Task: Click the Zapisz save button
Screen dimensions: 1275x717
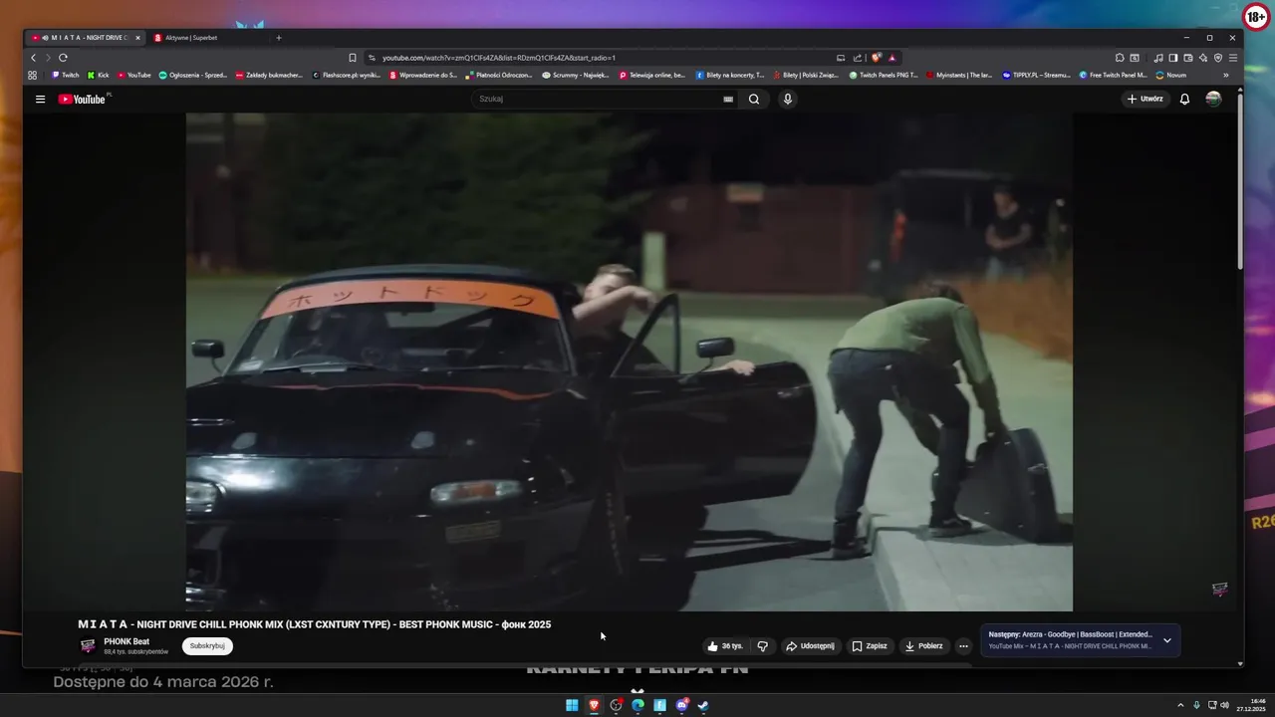Action: click(x=870, y=646)
